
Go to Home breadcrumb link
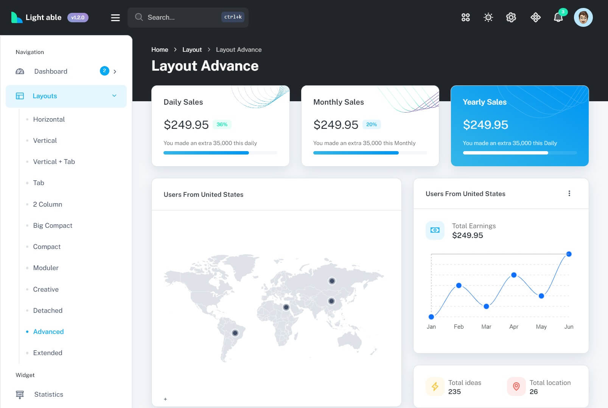(160, 49)
